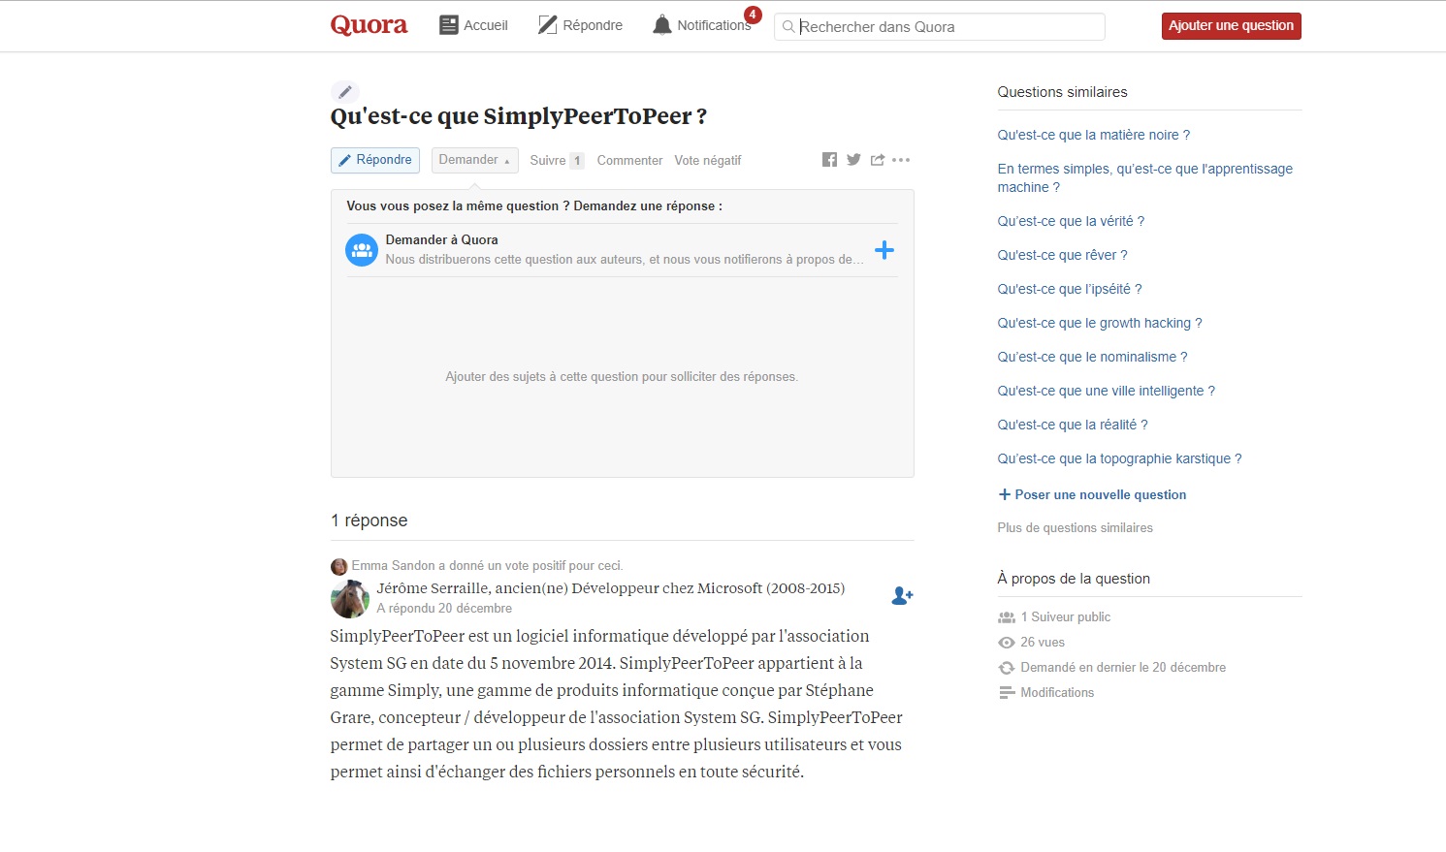Open the three-dots more options menu

901,160
